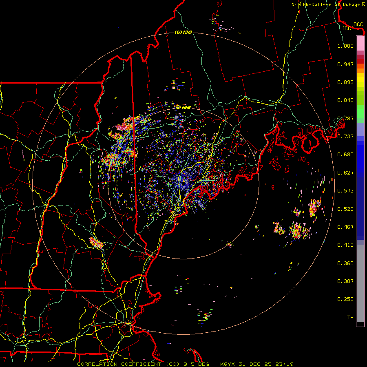Image resolution: width=367 pixels, height=367 pixels.
Task: Select the 0.840 legend value
Action: (345, 100)
